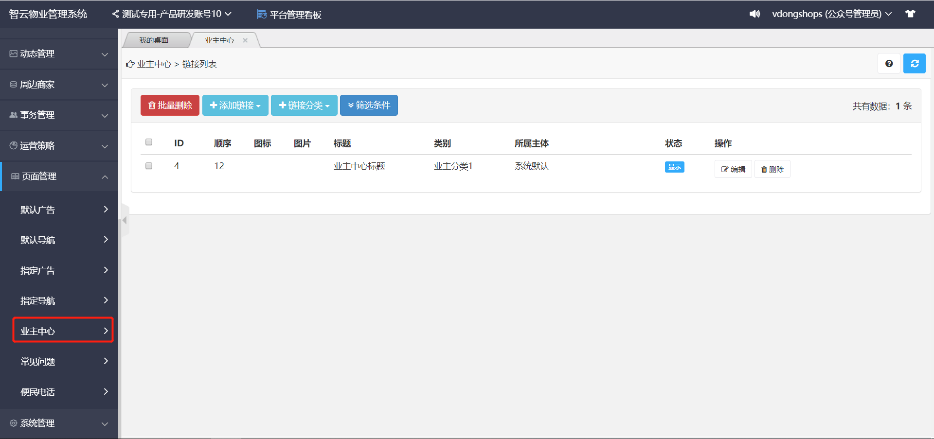Click 删除 for 业主中心标题 row

point(772,169)
